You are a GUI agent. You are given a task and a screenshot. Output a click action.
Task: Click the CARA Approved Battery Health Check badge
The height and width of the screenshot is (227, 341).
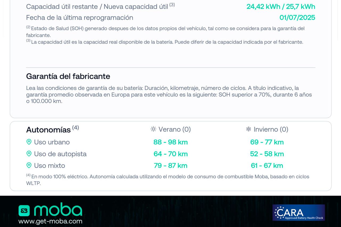299,213
